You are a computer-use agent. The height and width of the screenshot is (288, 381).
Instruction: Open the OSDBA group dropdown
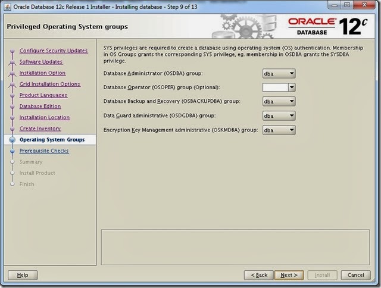tap(279, 74)
